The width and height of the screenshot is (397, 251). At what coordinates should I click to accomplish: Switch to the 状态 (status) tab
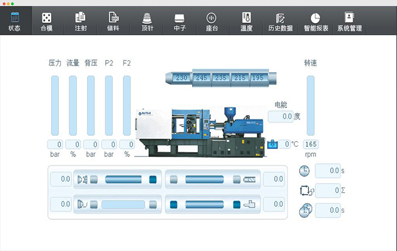15,21
